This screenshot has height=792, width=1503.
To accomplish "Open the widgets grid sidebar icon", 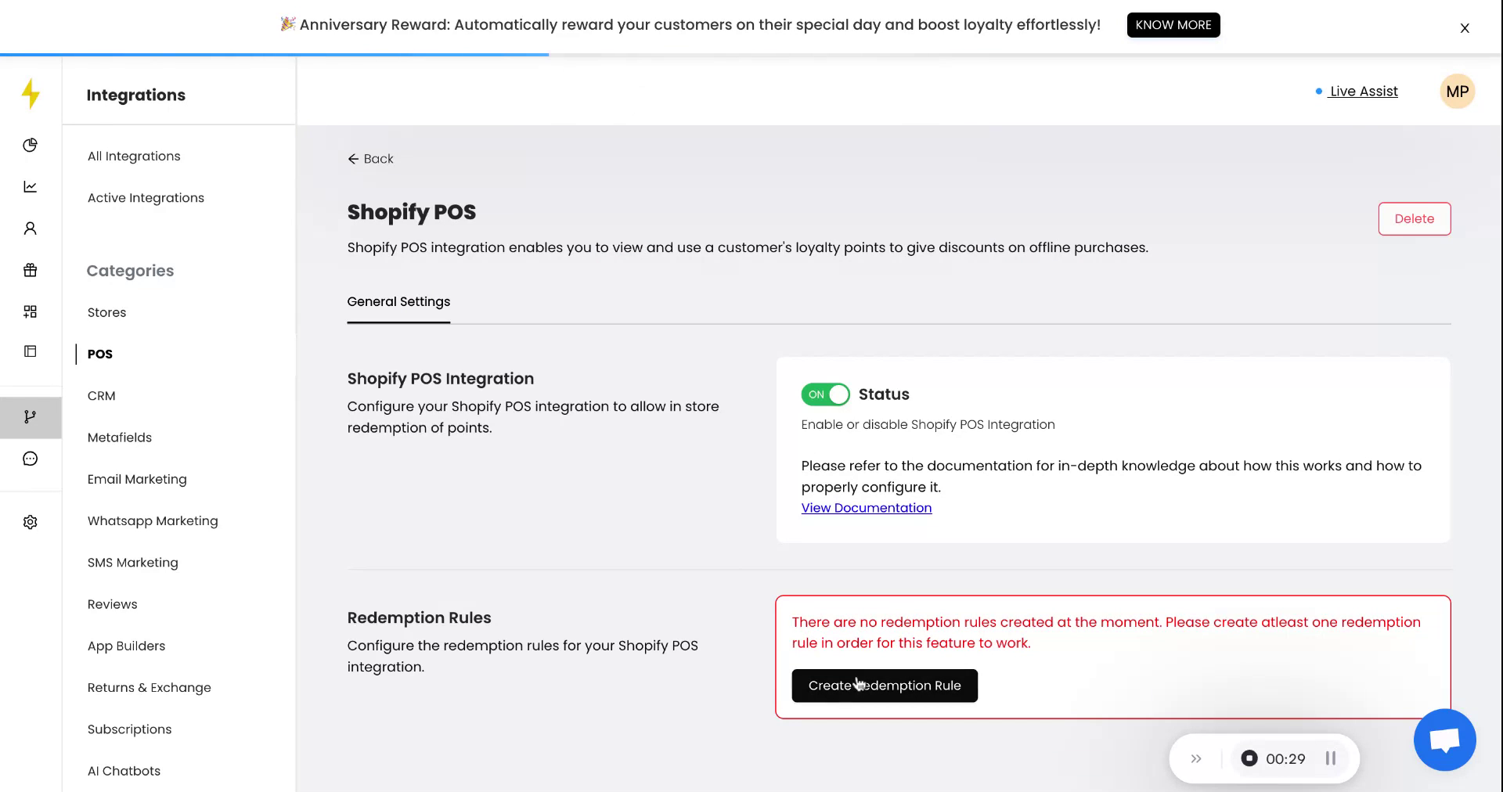I will pyautogui.click(x=31, y=311).
